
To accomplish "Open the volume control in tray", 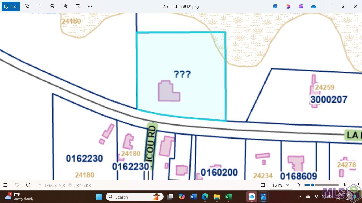I will tap(323, 197).
